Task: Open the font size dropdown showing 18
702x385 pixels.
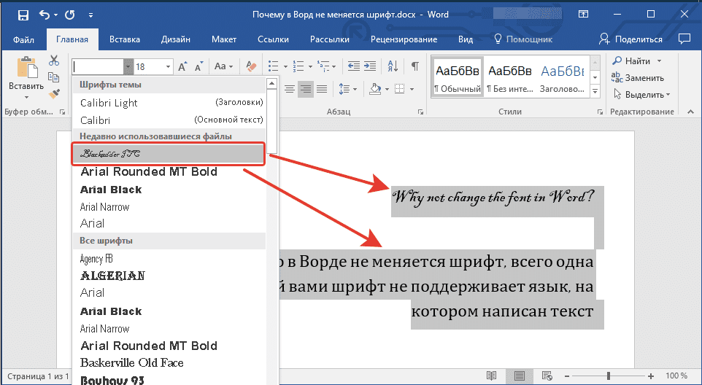Action: coord(169,66)
